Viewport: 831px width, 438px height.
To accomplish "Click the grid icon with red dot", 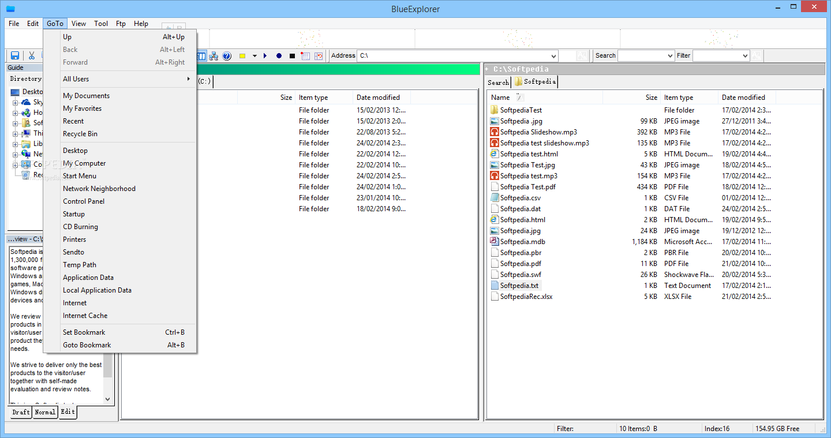I will [x=305, y=56].
